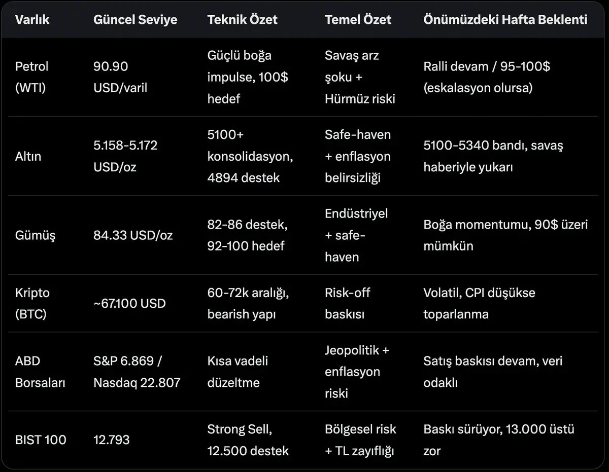Click the 12.793 level cell
This screenshot has width=609, height=472.
point(111,440)
